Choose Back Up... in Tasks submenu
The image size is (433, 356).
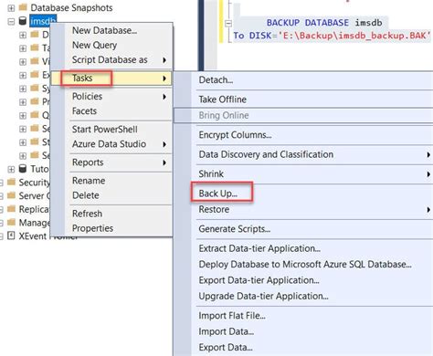pos(303,194)
